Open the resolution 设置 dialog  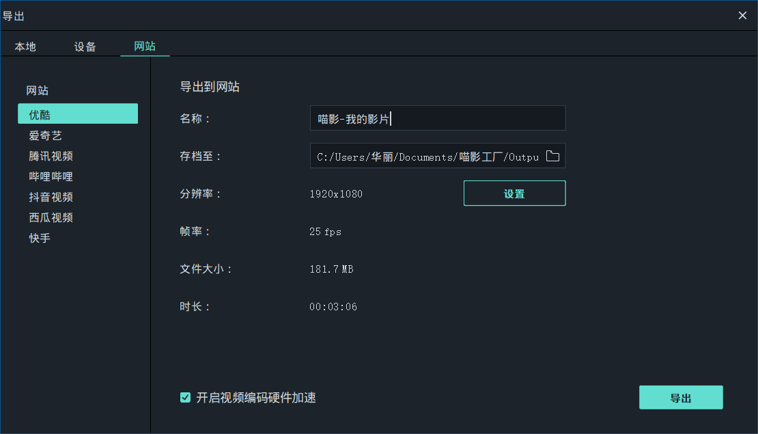tap(514, 193)
